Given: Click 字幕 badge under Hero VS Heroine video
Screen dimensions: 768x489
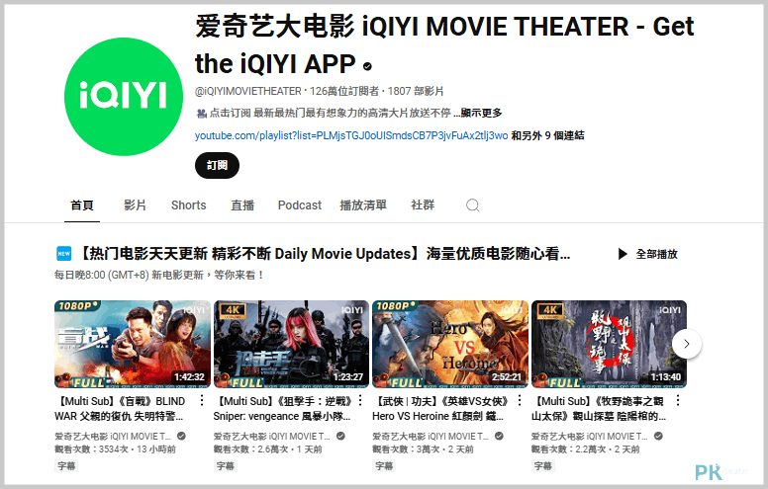Looking at the screenshot, I should point(384,465).
